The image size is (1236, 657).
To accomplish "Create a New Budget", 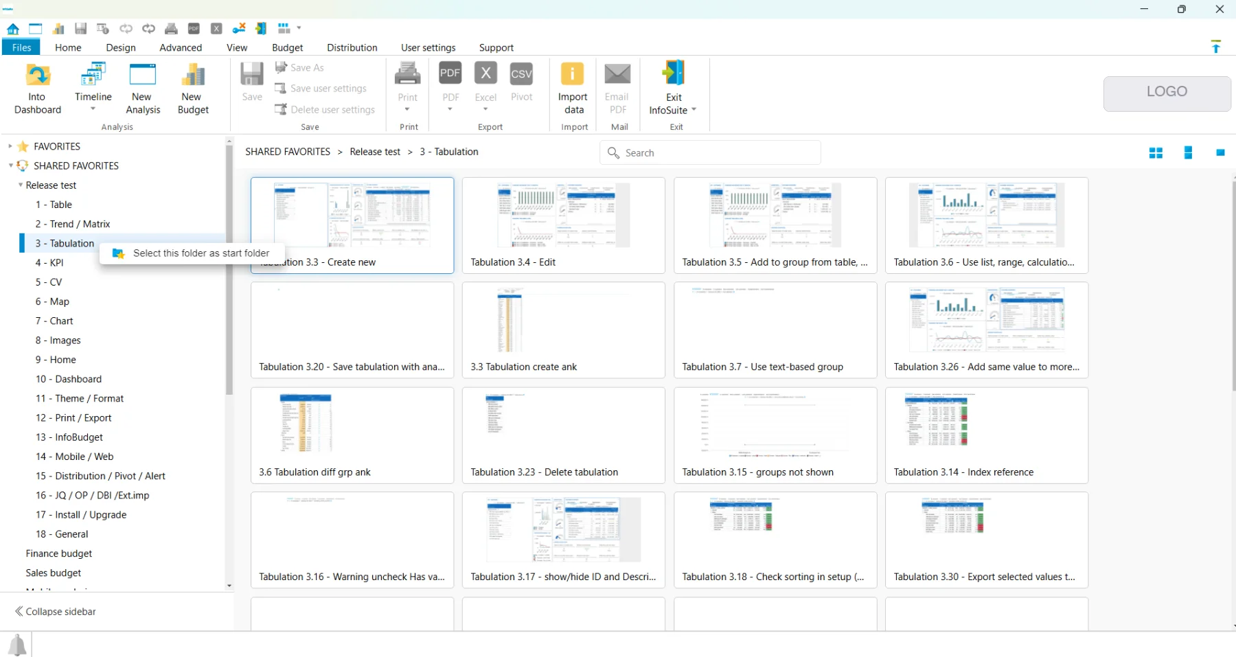I will click(x=193, y=89).
